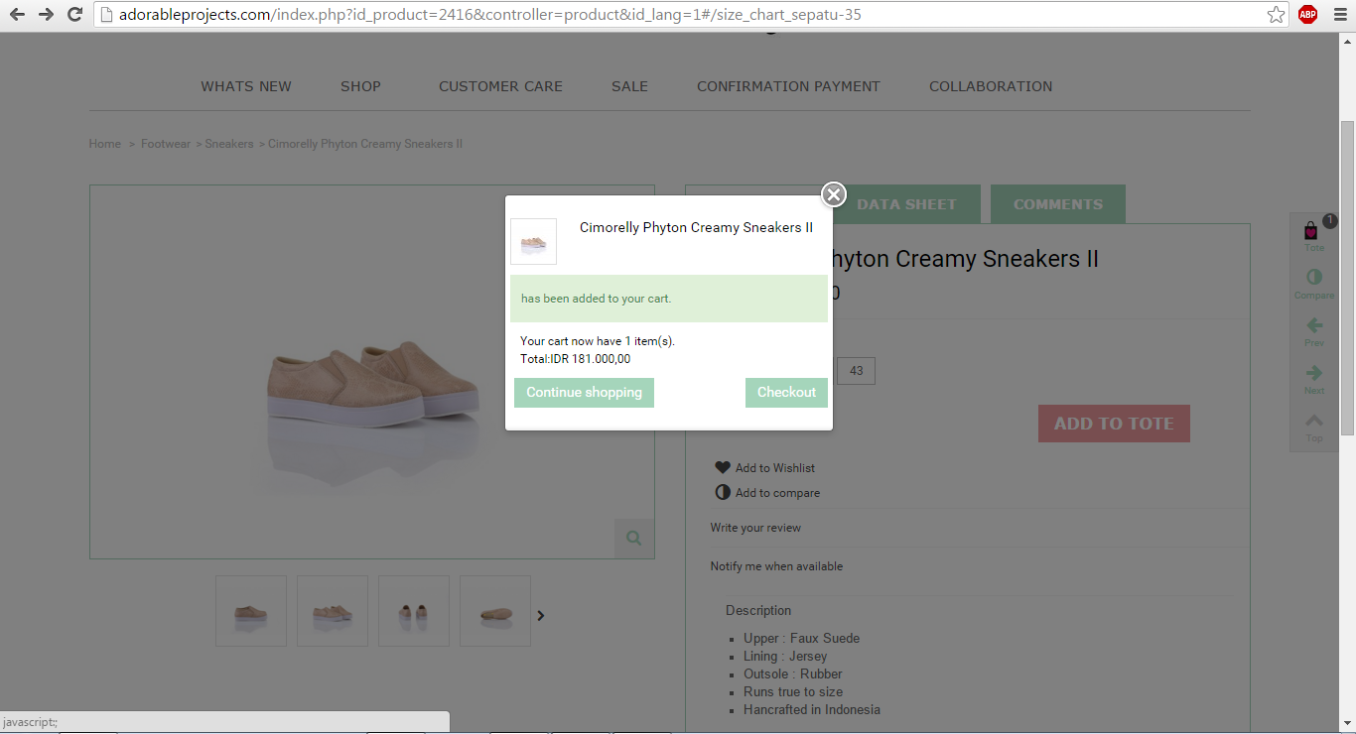Go to the previous product via the Prev arrow
The width and height of the screenshot is (1356, 734).
[1314, 325]
